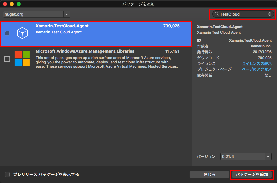
Task: Open the ライセンスの表示 license link
Action: [x=257, y=64]
